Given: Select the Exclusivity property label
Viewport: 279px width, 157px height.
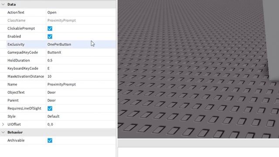Looking at the screenshot, I should pos(16,44).
